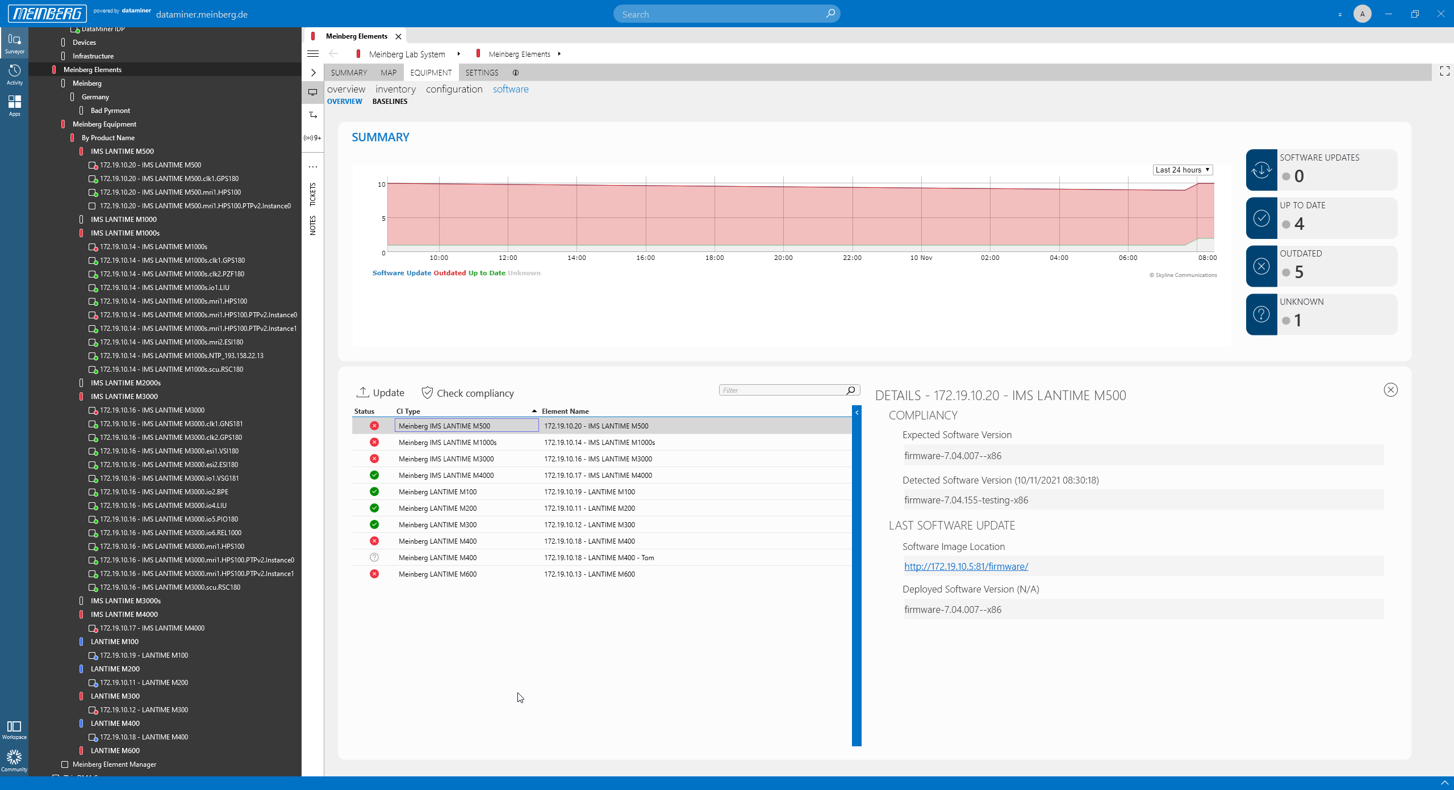Open the Surveyor sidebar panel
Image resolution: width=1454 pixels, height=790 pixels.
pyautogui.click(x=14, y=43)
